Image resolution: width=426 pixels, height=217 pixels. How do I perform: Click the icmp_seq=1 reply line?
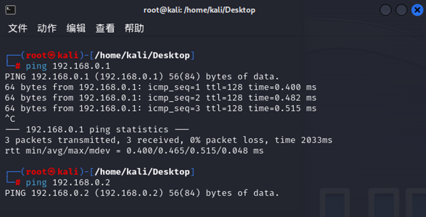click(160, 87)
